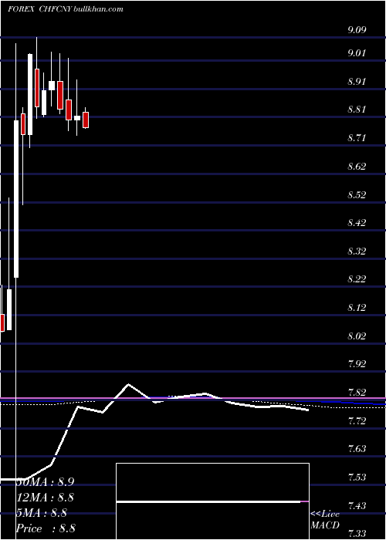Click the 7.92 price axis label
Viewport: 386px width, 540px height.
point(357,364)
